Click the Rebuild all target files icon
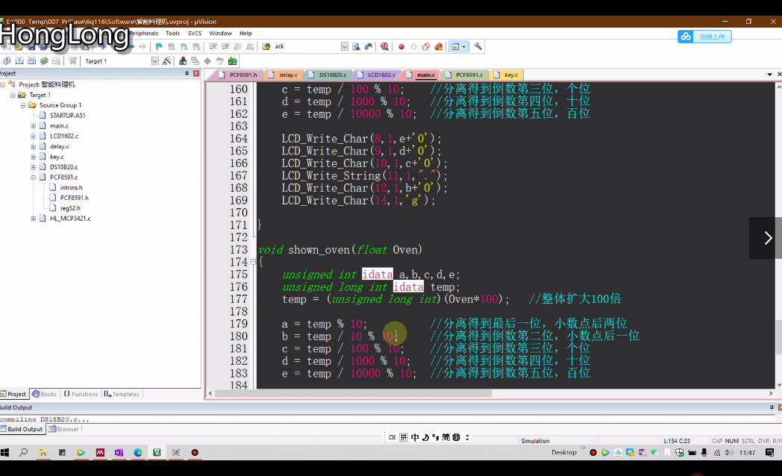 [32, 61]
